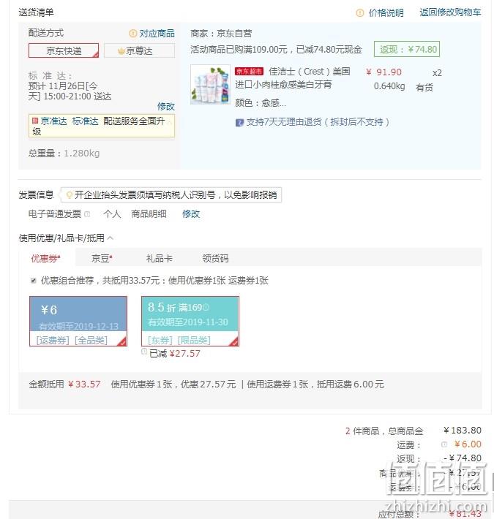Click info icon beside 已减 ¥27.57
This screenshot has width=494, height=519.
point(144,352)
